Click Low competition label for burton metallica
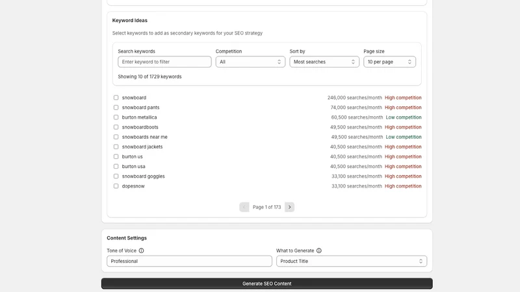Image resolution: width=520 pixels, height=292 pixels. click(x=404, y=117)
